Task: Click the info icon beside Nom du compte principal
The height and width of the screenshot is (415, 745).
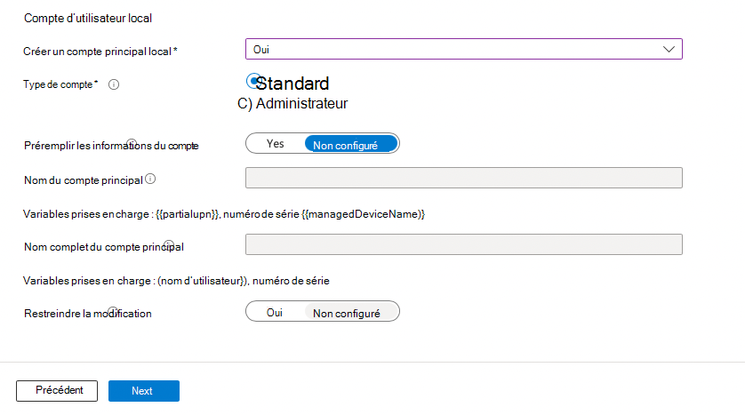Action: point(150,179)
